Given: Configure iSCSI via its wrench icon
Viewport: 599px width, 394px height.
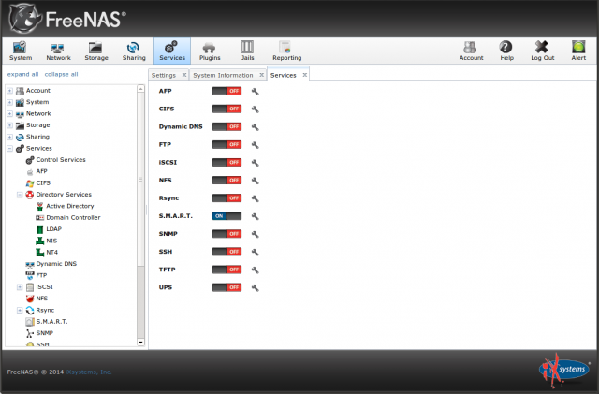Looking at the screenshot, I should [256, 163].
